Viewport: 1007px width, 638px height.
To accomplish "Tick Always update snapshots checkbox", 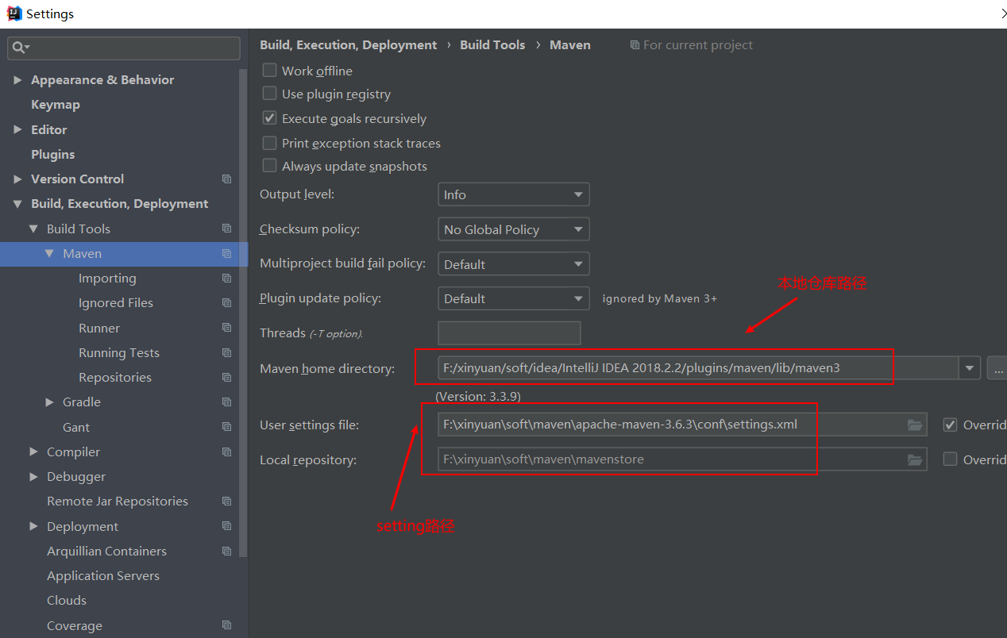I will click(270, 166).
